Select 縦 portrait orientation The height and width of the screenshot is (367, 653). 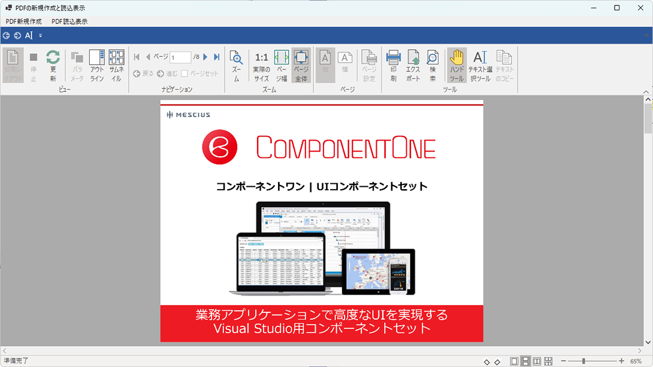(x=325, y=65)
